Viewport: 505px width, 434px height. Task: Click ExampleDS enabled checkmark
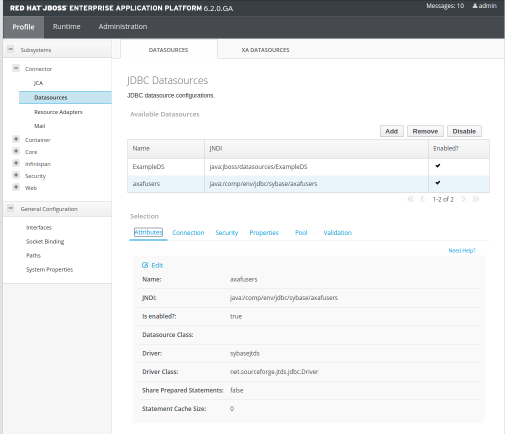(x=437, y=166)
